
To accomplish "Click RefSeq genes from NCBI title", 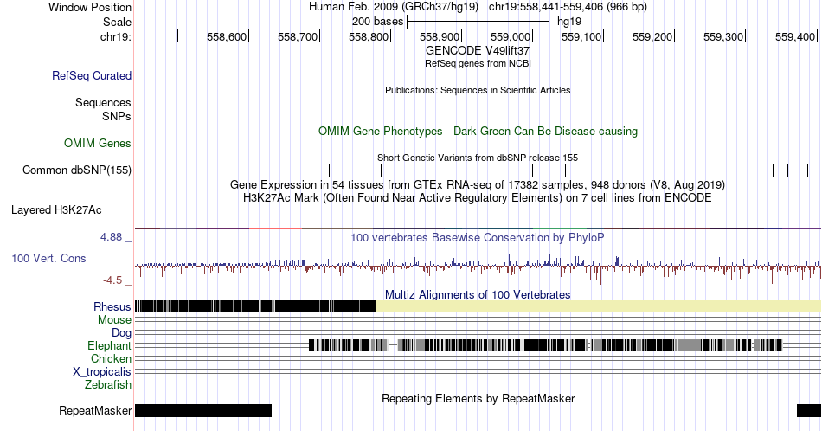I will click(478, 63).
